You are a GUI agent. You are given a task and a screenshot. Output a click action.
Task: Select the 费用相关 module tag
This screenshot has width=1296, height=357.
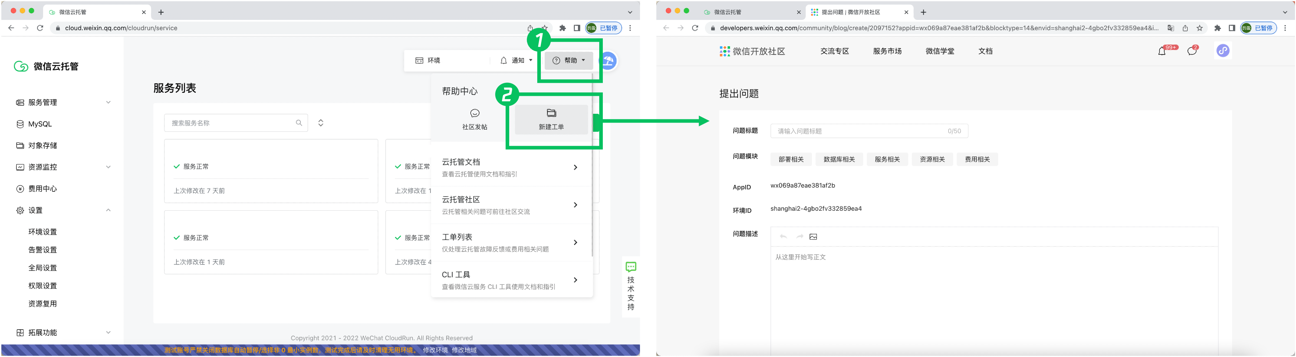click(977, 159)
